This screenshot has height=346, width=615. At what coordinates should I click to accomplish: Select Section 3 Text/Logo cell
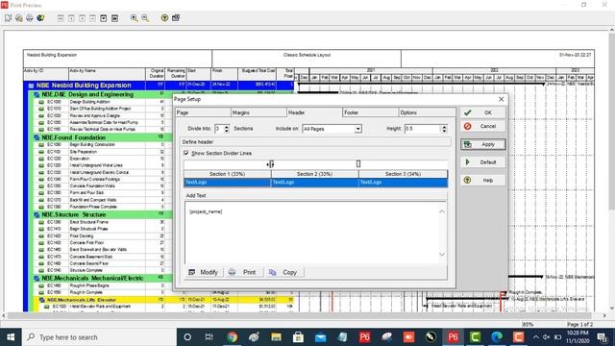404,183
